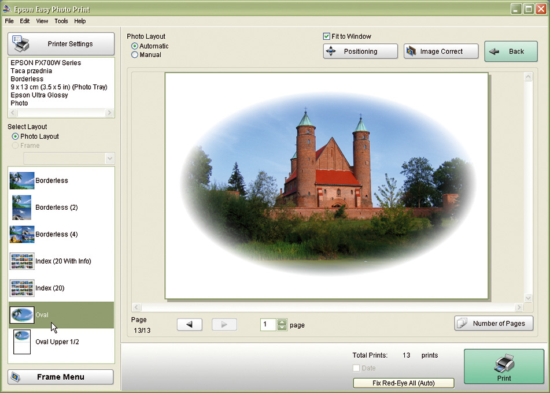This screenshot has height=393, width=550.
Task: Click 'Taca przednia' text
Action: point(31,71)
